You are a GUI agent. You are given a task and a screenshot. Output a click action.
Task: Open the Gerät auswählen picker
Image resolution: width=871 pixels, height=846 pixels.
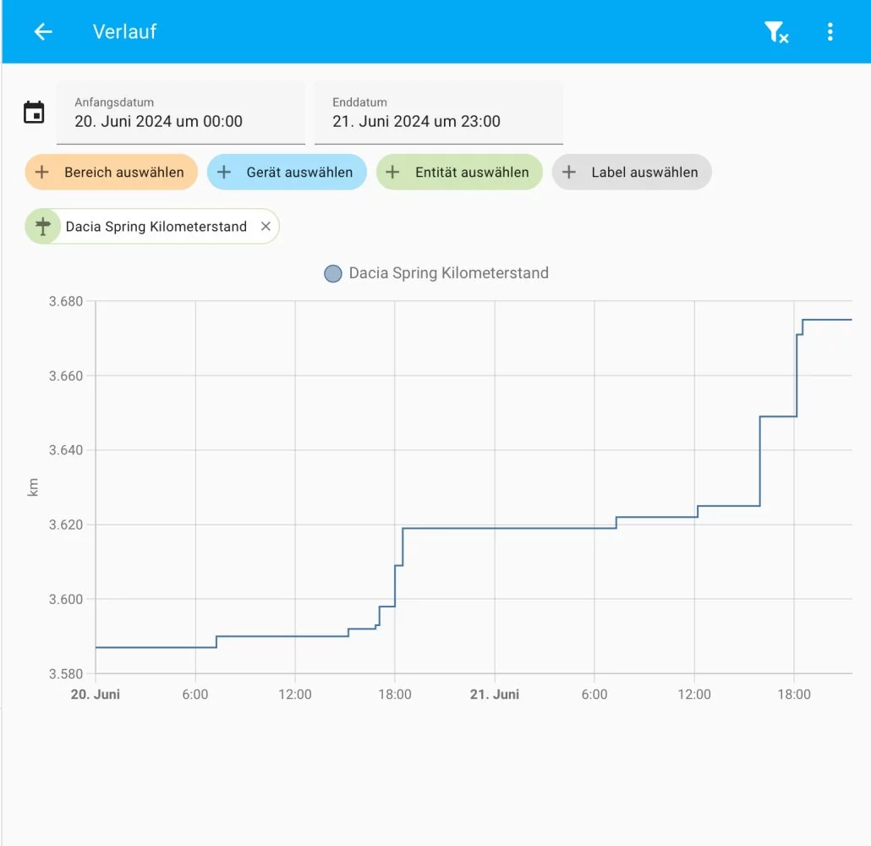click(287, 173)
